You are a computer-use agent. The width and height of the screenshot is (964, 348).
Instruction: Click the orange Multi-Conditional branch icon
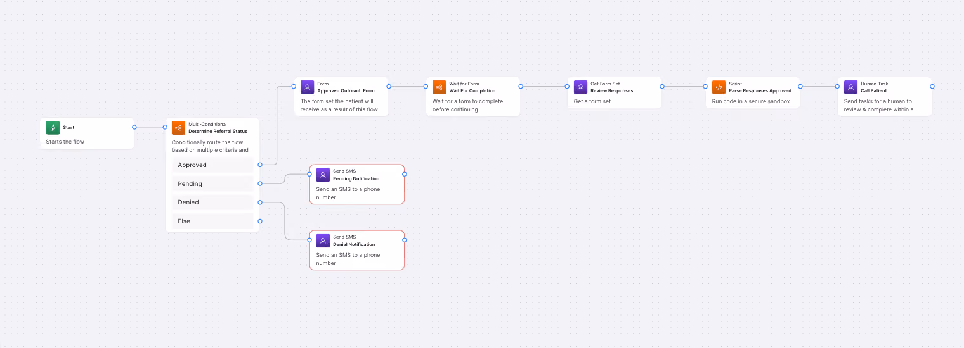coord(178,128)
